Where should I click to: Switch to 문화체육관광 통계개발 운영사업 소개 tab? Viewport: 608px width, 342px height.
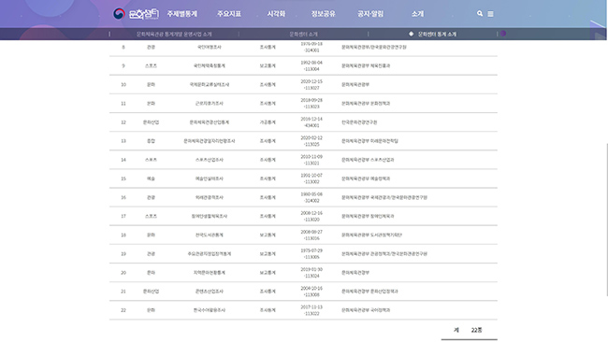coord(174,34)
